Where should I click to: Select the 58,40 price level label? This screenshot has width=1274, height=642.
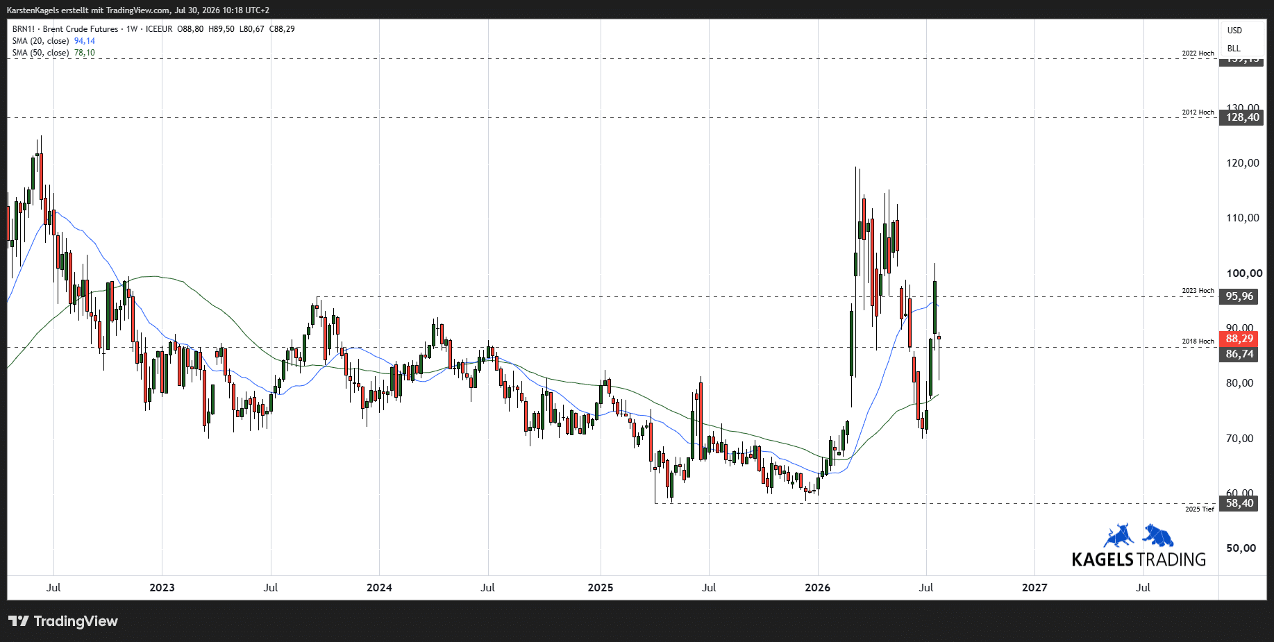click(x=1239, y=503)
